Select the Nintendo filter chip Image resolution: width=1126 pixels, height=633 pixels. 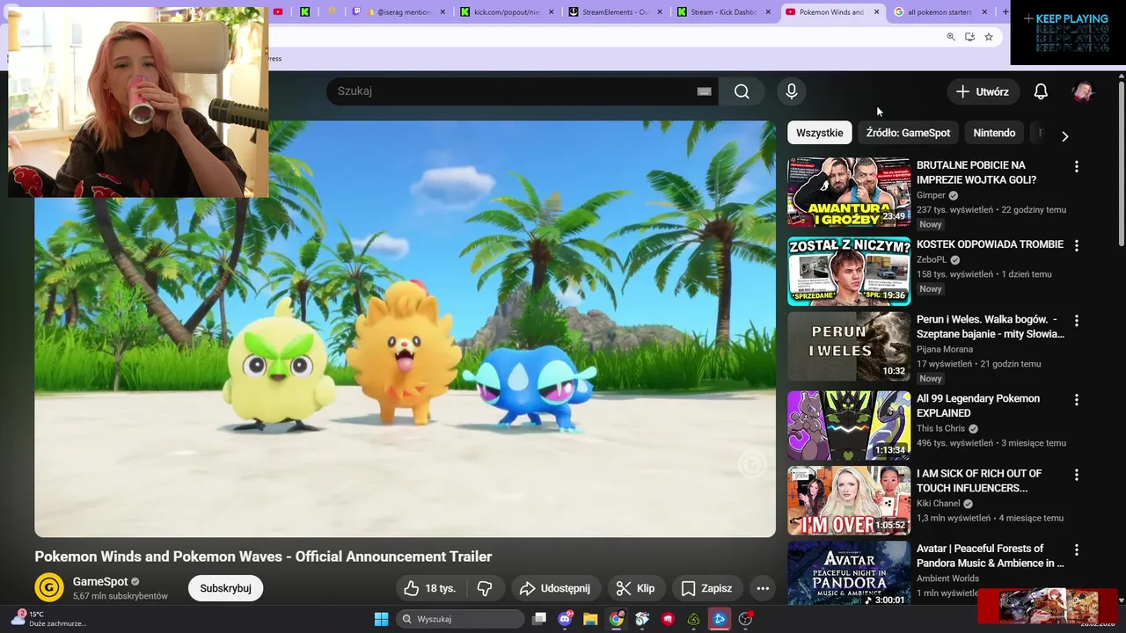point(994,133)
